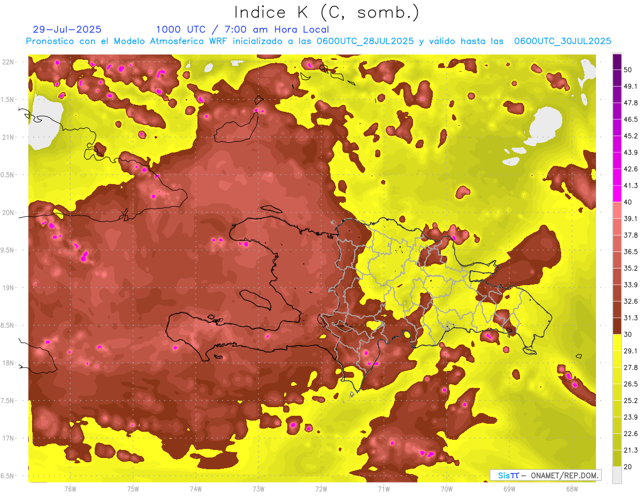Click the color bar value "23.9"
Viewport: 642px width, 496px height.
(631, 417)
